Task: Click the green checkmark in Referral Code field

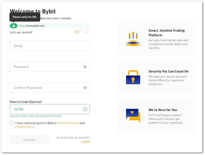Action: [85, 109]
